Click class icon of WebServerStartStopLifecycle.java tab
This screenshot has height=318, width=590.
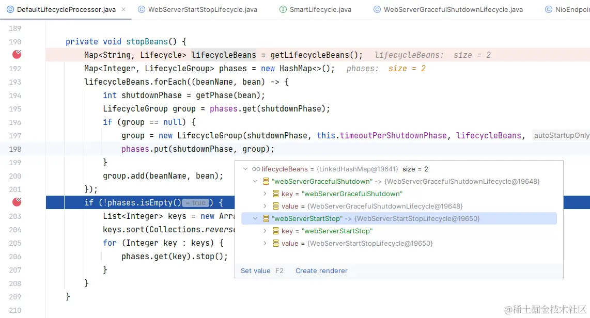click(x=142, y=9)
